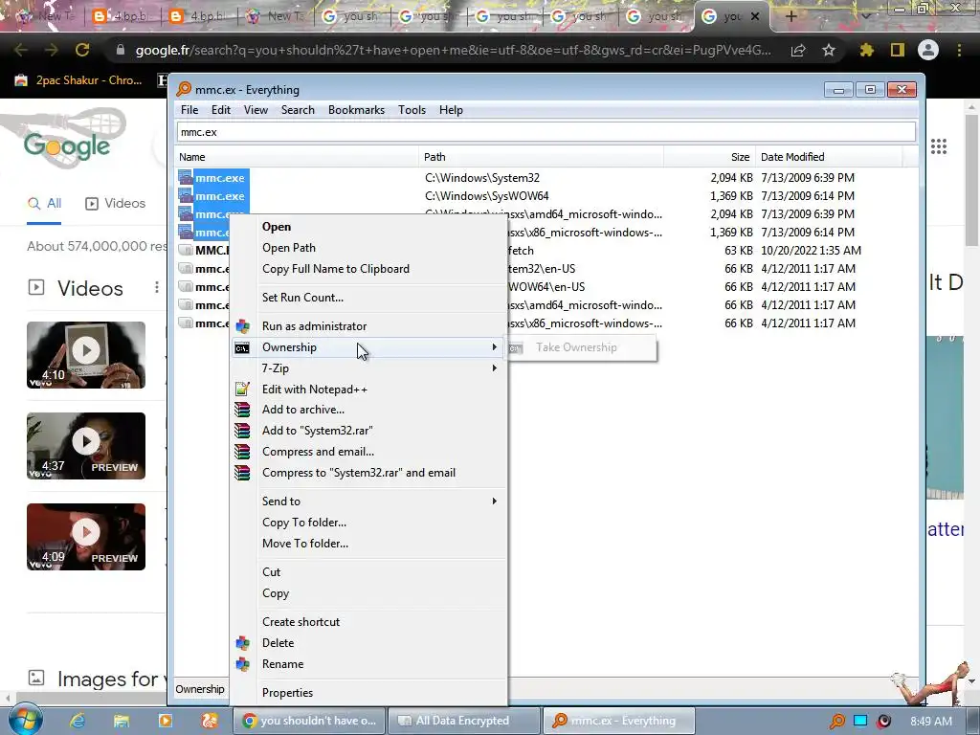Open the Tools menu in Everything
Image resolution: width=980 pixels, height=735 pixels.
412,110
